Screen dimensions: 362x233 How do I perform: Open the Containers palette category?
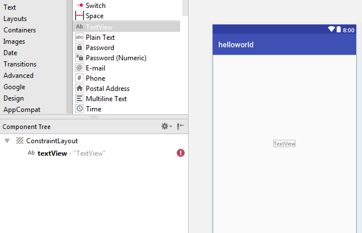click(19, 30)
